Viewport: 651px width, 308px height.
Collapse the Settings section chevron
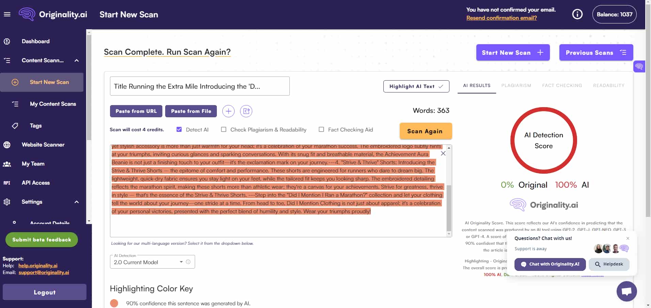tap(77, 202)
